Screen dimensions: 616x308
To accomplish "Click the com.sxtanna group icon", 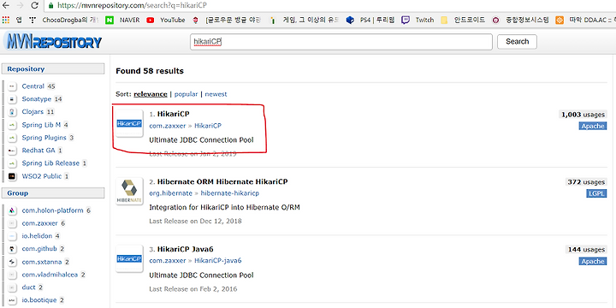I will [12, 262].
